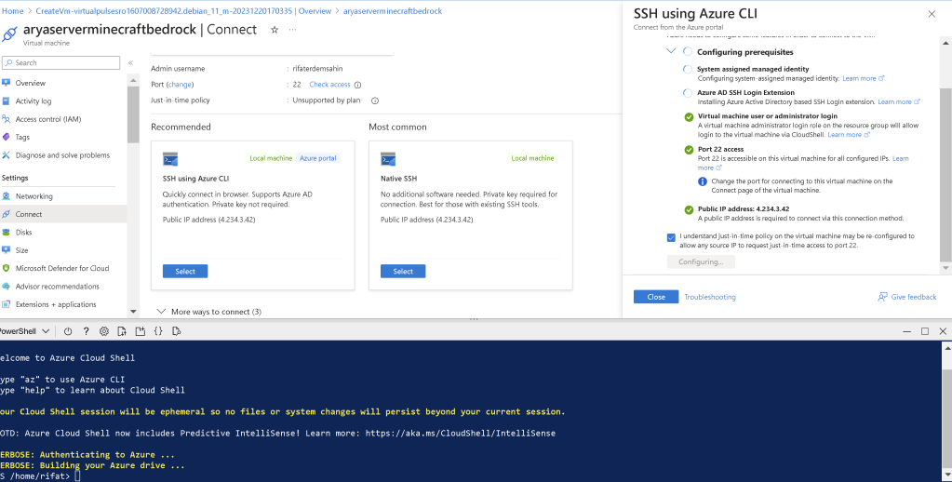The height and width of the screenshot is (482, 952).
Task: Open Cloud Shell help question mark icon
Action: tap(87, 331)
